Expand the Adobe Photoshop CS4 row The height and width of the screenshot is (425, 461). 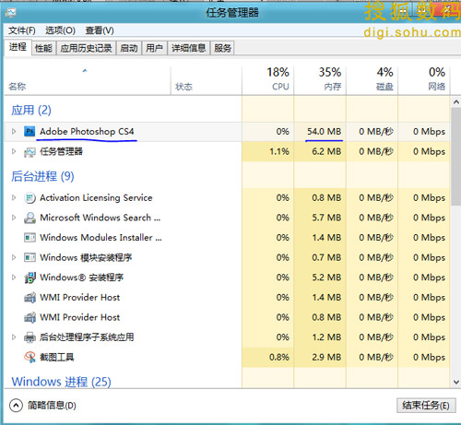pyautogui.click(x=14, y=132)
